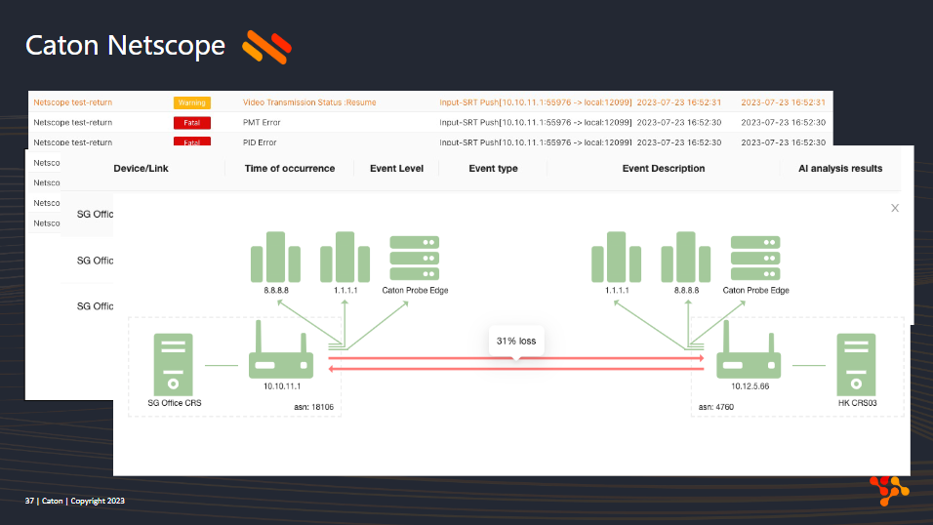
Task: Click the AI analysis results column header
Action: [x=840, y=169]
